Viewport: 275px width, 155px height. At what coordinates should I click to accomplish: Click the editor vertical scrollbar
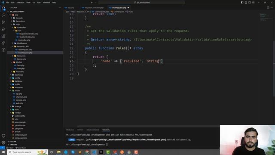274,68
